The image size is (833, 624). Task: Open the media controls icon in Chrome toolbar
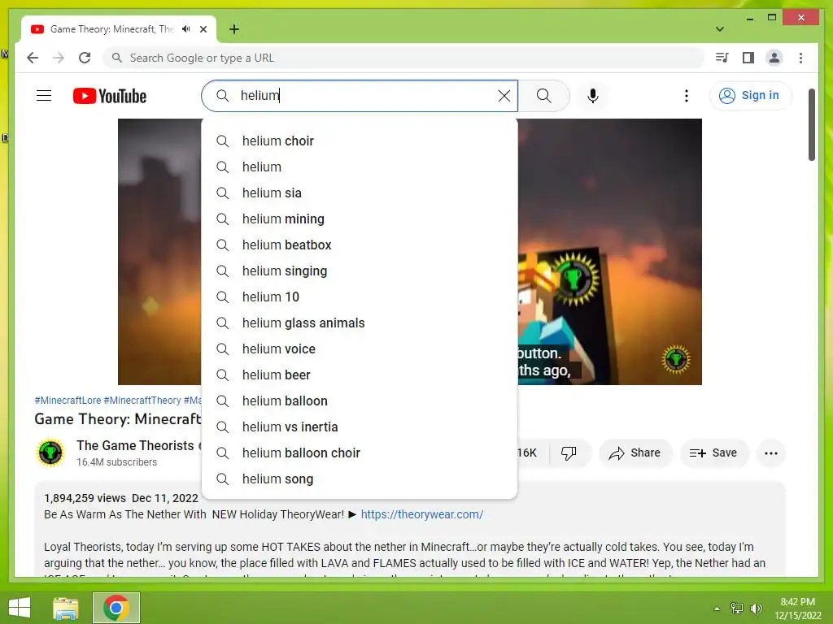pyautogui.click(x=722, y=58)
